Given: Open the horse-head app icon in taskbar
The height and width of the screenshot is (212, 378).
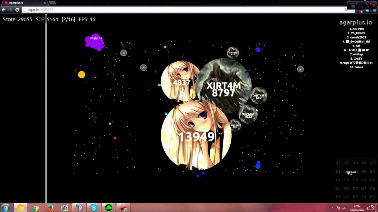Looking at the screenshot, I should point(79,208).
